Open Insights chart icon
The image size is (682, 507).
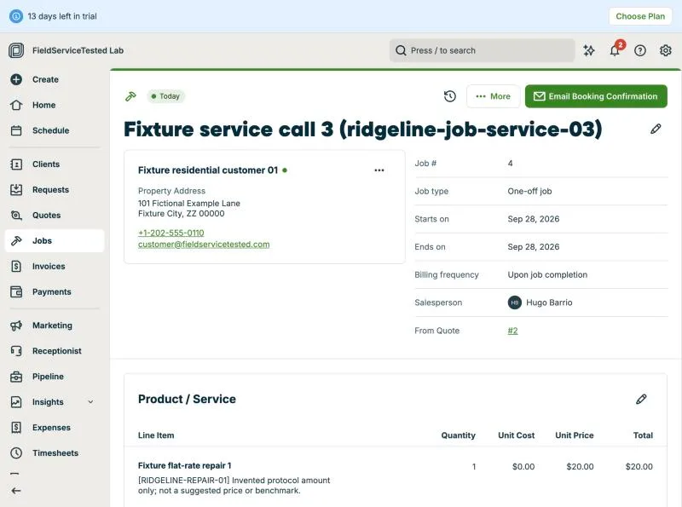coord(16,402)
